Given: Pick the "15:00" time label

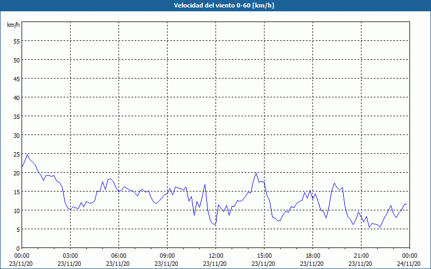Looking at the screenshot, I should (x=265, y=256).
